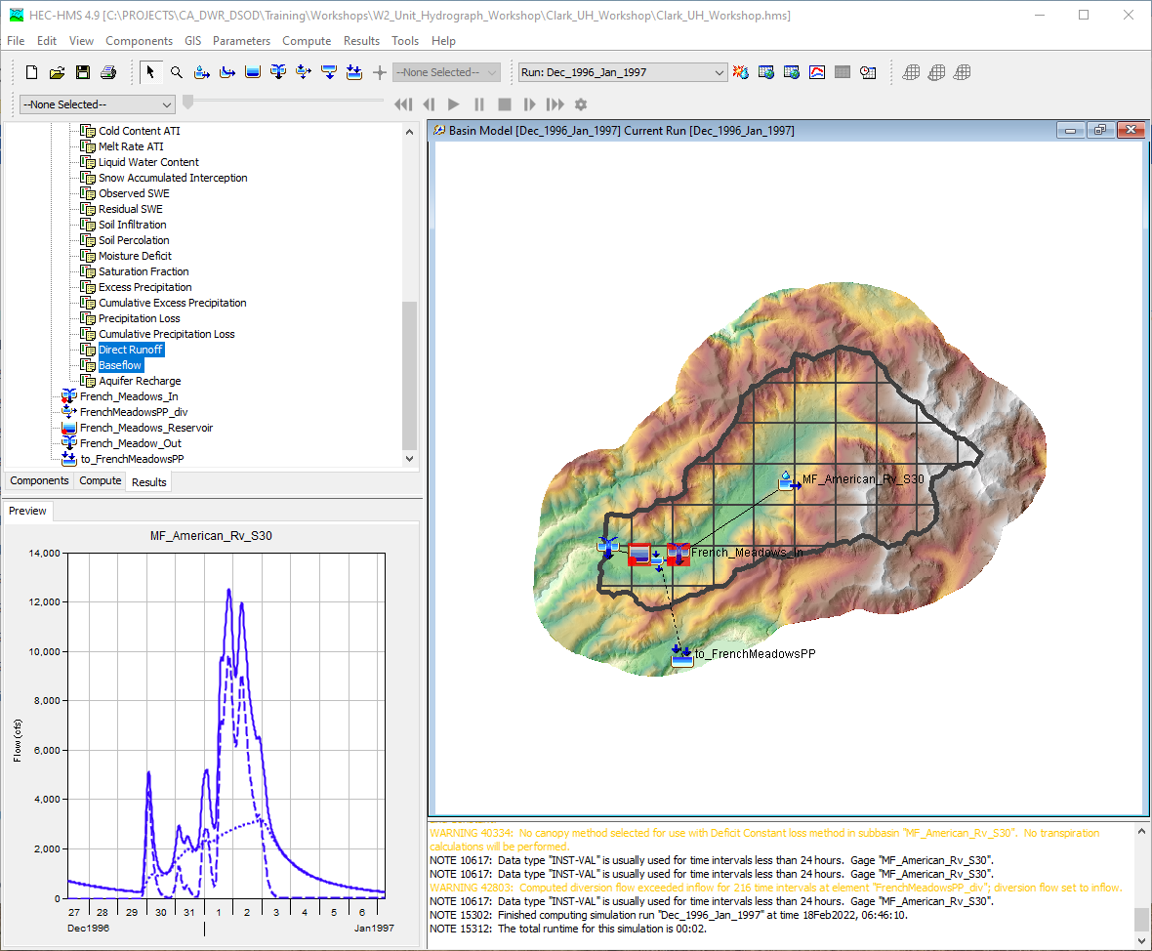Open the graph results icon in the toolbar
The width and height of the screenshot is (1152, 951).
[817, 71]
